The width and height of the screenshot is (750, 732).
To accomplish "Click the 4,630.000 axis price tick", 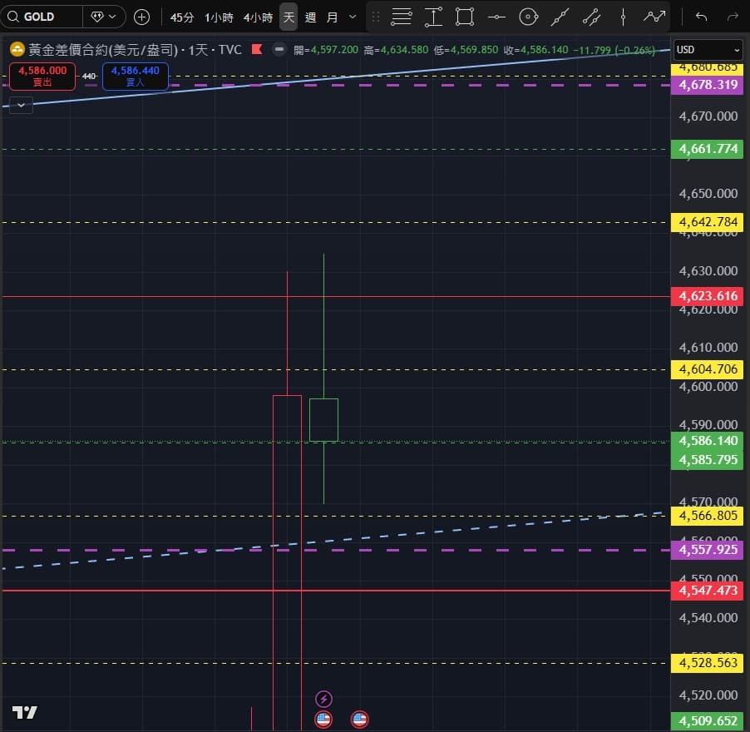I will pos(708,271).
